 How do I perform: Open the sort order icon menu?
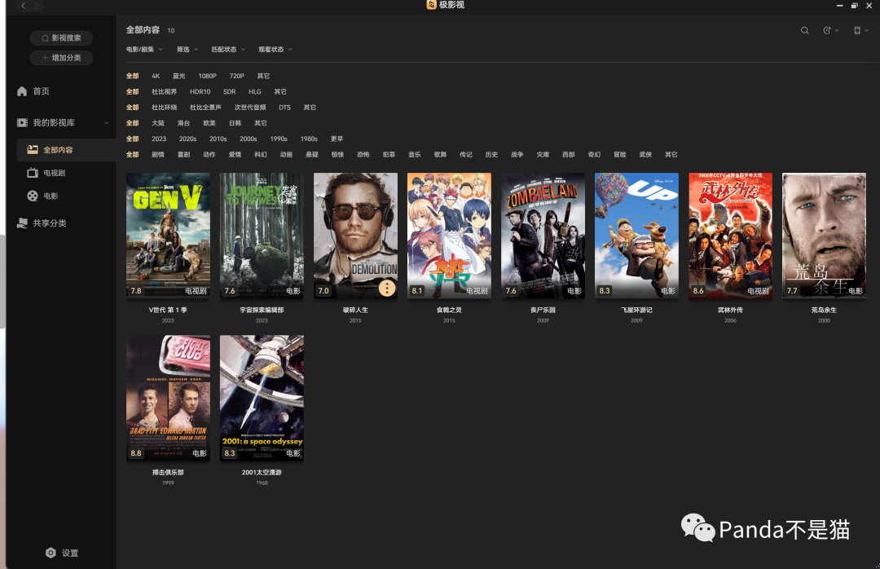pos(830,30)
